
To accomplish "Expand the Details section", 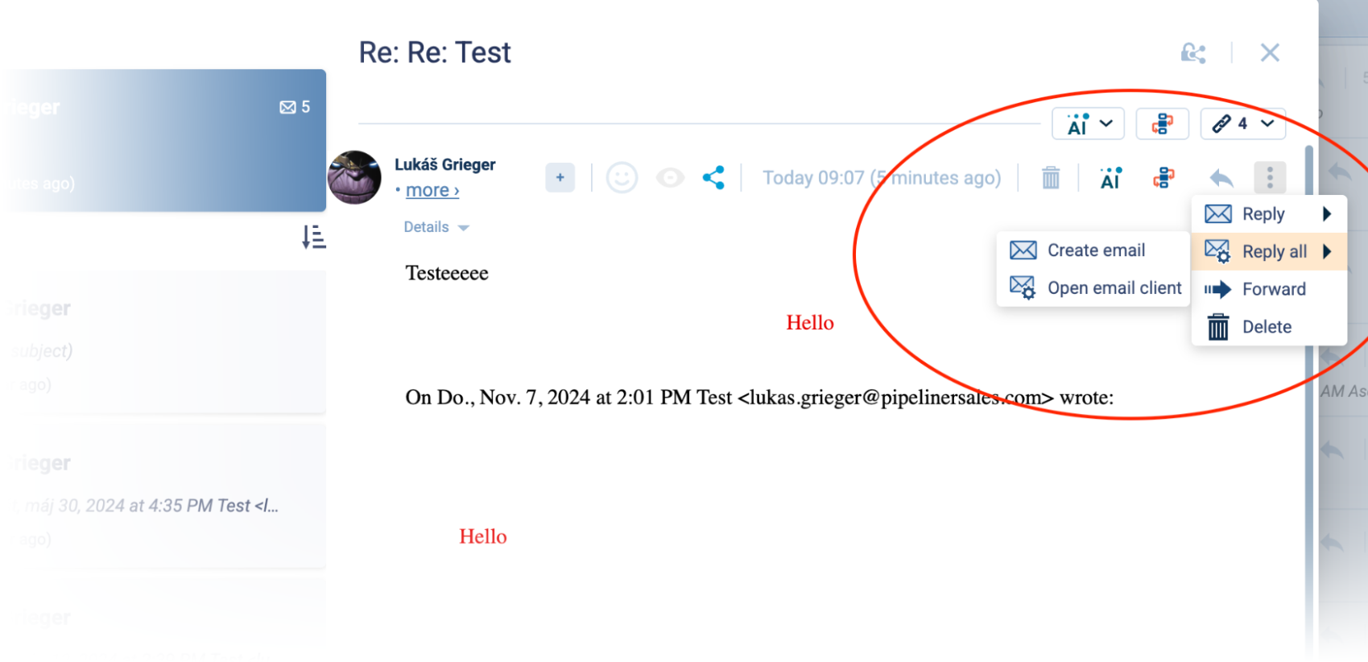I will coord(436,227).
